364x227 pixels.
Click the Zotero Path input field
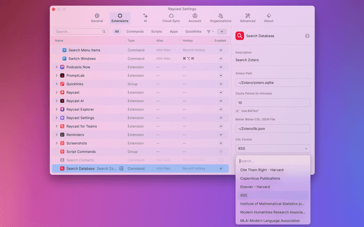tap(273, 83)
